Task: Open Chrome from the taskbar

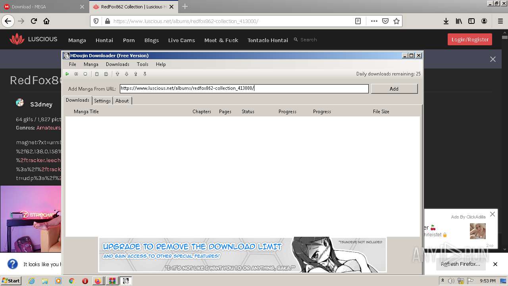Action: point(71,281)
